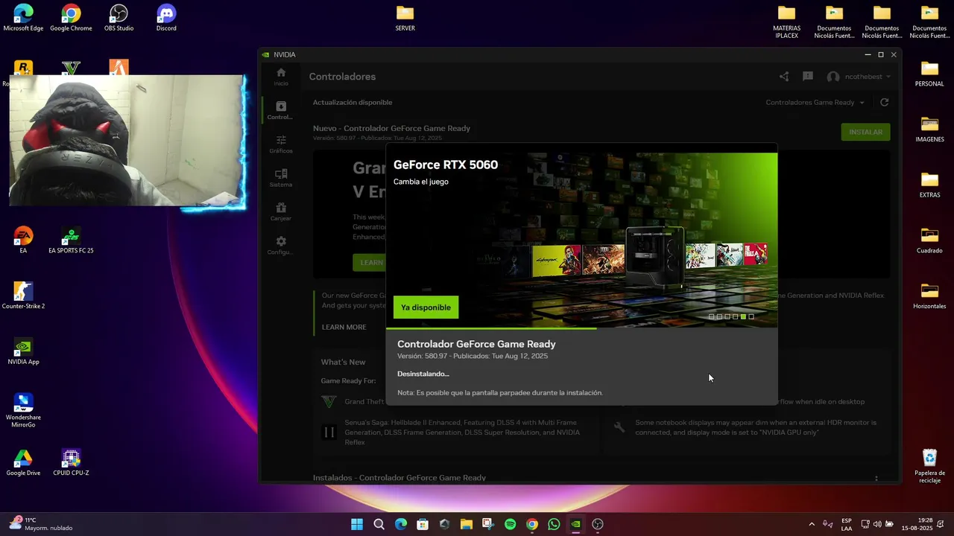Open WhatsApp from the taskbar
The width and height of the screenshot is (954, 536).
(554, 524)
